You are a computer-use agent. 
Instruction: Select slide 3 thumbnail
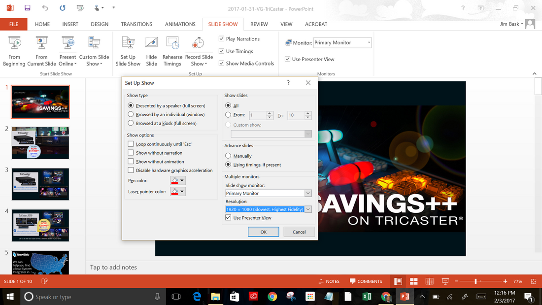point(40,184)
